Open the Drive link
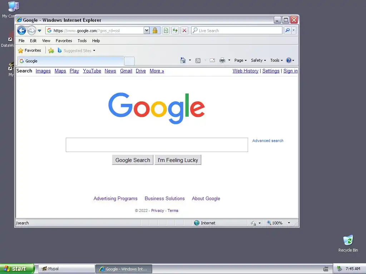 pos(141,71)
